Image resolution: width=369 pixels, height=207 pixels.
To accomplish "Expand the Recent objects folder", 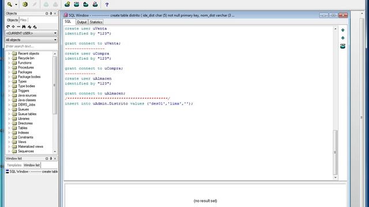I will pos(9,53).
